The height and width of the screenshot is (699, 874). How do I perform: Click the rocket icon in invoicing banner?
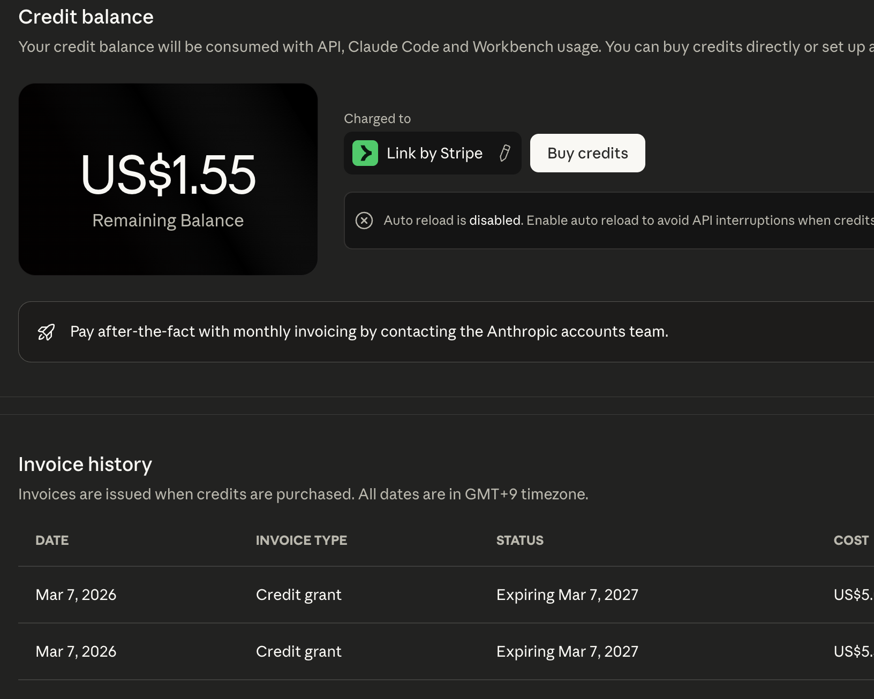[x=46, y=332]
